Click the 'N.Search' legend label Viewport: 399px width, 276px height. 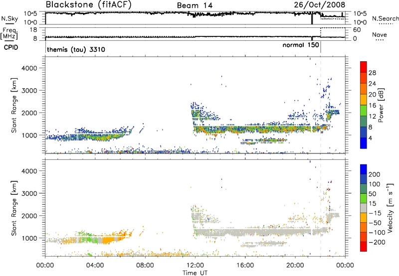pyautogui.click(x=385, y=18)
